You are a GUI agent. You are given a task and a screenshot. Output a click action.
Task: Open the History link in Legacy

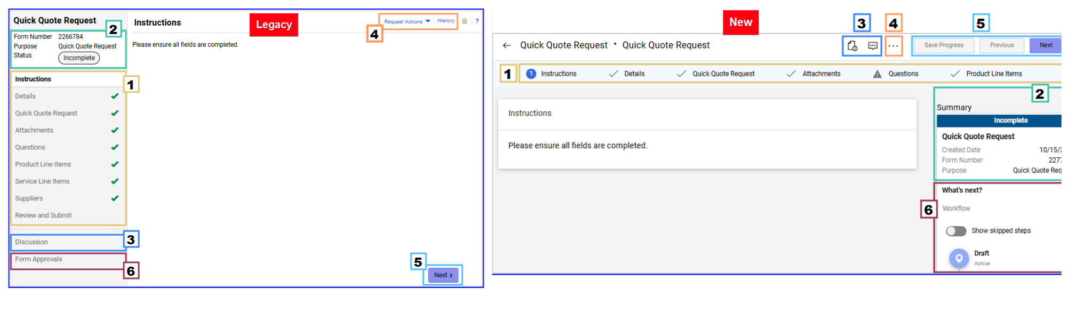(x=446, y=21)
